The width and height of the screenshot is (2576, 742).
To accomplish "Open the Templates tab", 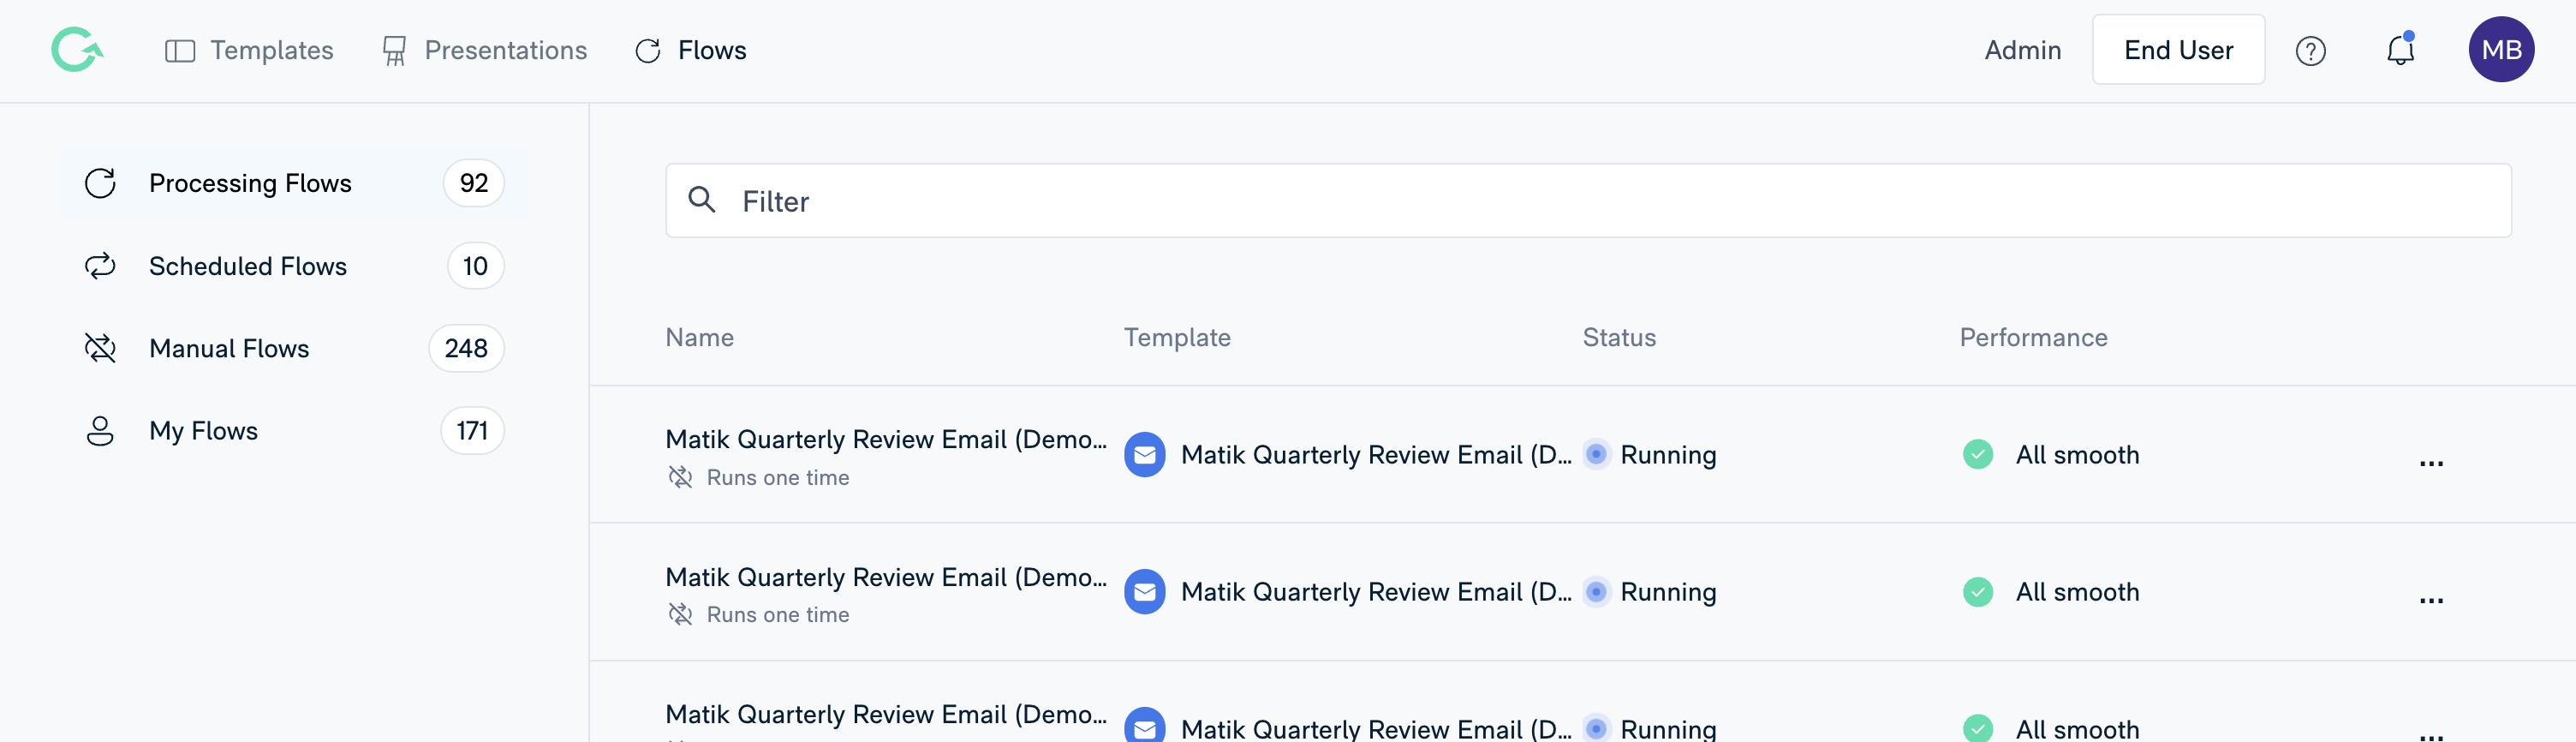I will (249, 50).
